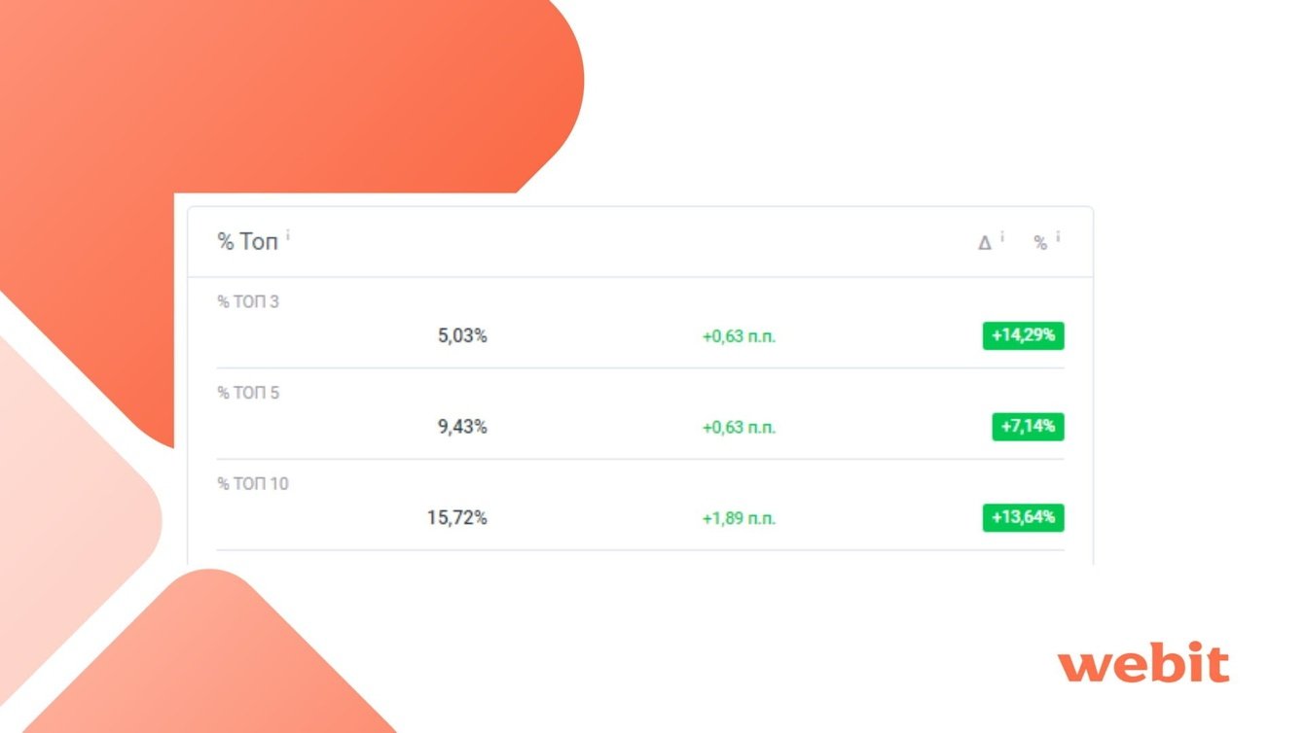Screen dimensions: 1304x733
Task: Click the 9,43% value
Action: point(462,427)
